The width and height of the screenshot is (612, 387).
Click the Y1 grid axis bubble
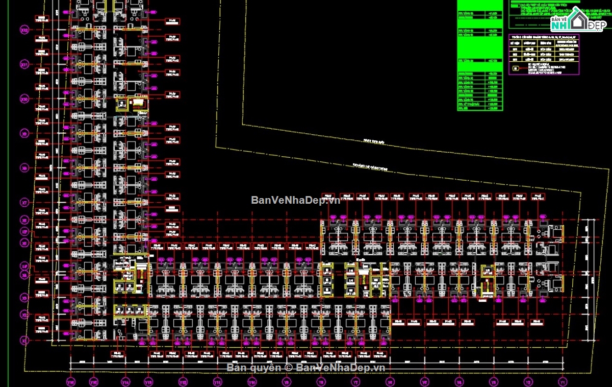coord(563,381)
